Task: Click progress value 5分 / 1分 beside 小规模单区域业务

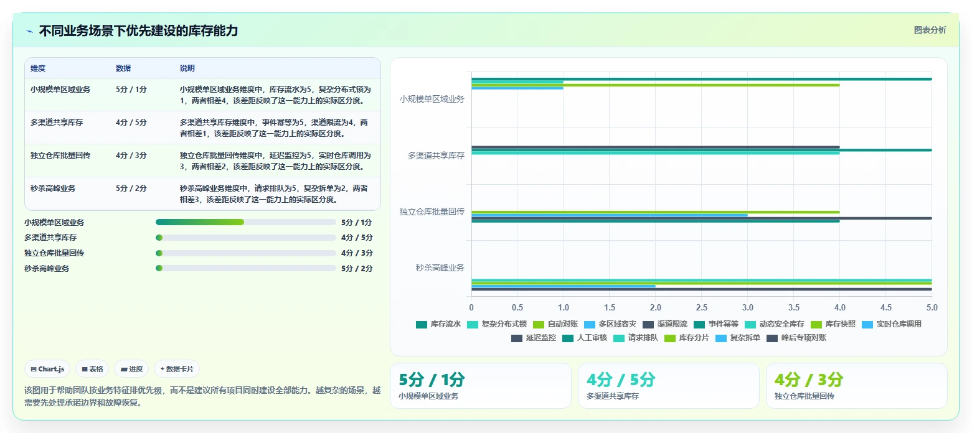Action: [357, 222]
